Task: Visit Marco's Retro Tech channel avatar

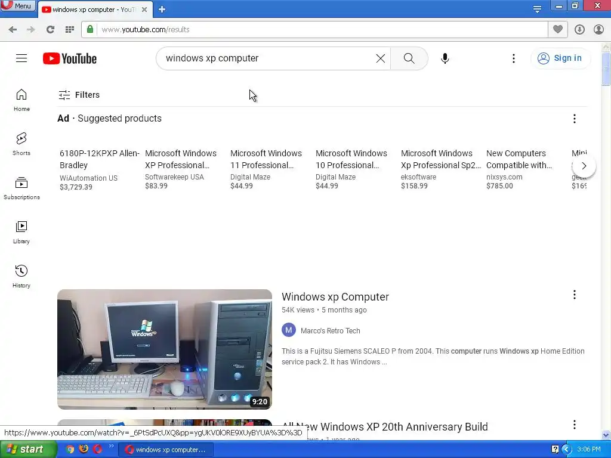Action: pyautogui.click(x=289, y=330)
